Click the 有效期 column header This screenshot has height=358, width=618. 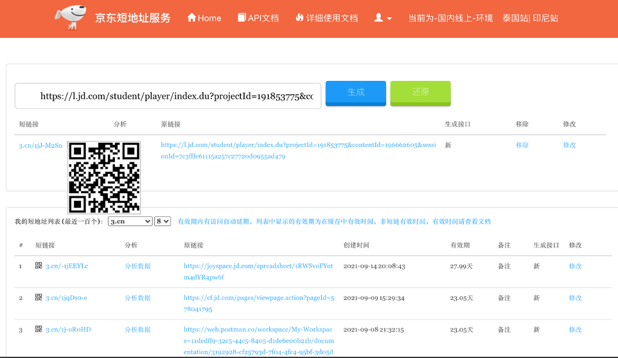point(460,245)
